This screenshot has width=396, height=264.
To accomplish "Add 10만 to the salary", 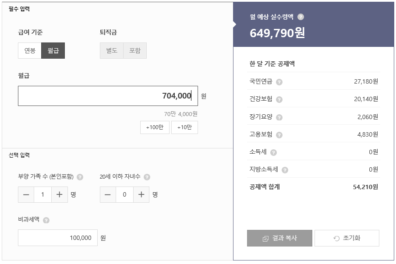I will (184, 127).
